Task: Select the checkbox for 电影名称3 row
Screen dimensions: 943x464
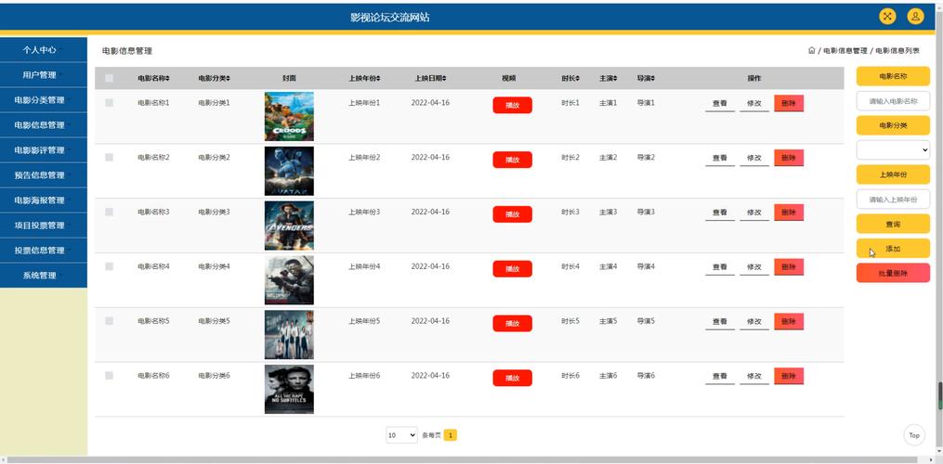Action: (x=109, y=213)
